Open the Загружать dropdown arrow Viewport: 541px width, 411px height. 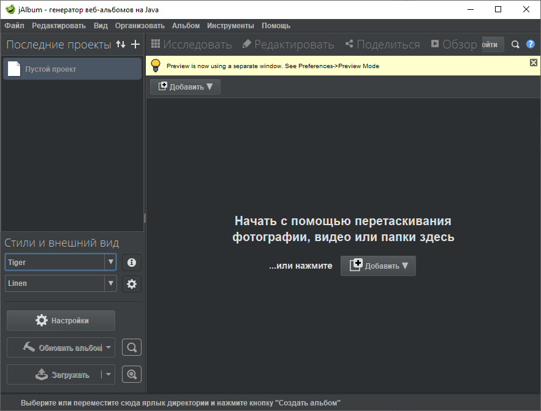pos(108,374)
